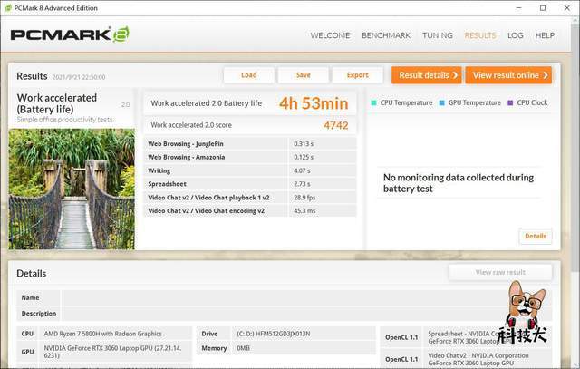Click No monitoring data collected message
This screenshot has width=580, height=369.
459,183
